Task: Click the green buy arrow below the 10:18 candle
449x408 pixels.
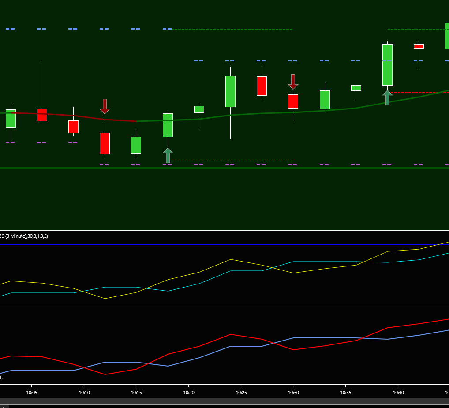Action: (168, 156)
